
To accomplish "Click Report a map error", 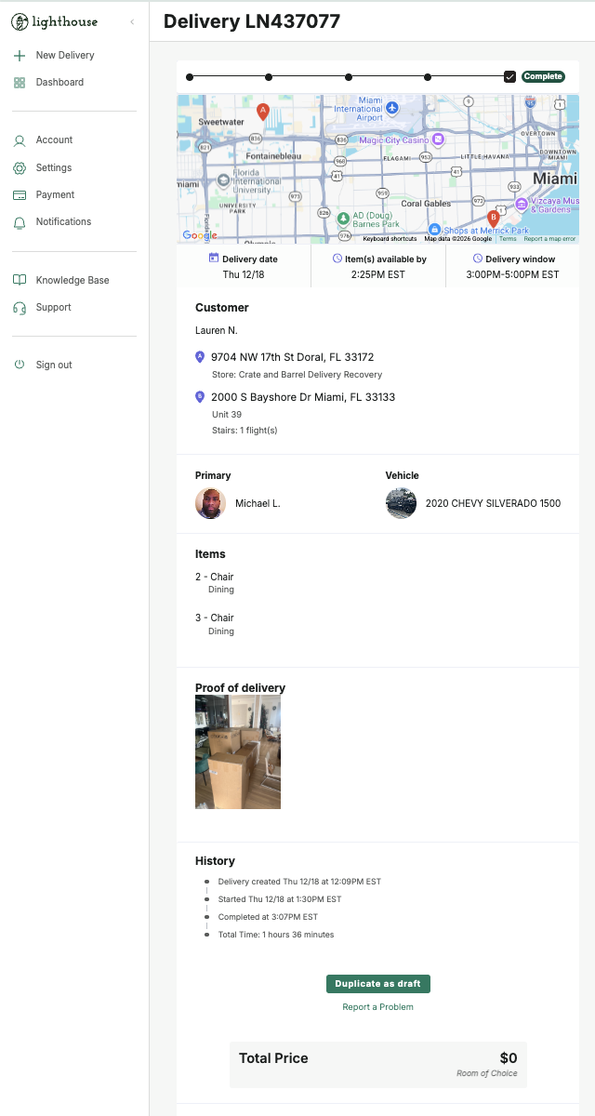I will 549,239.
